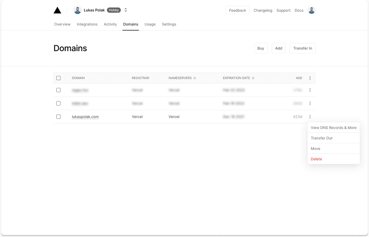
Task: Open the lukaspolak.com domain link
Action: [x=85, y=116]
